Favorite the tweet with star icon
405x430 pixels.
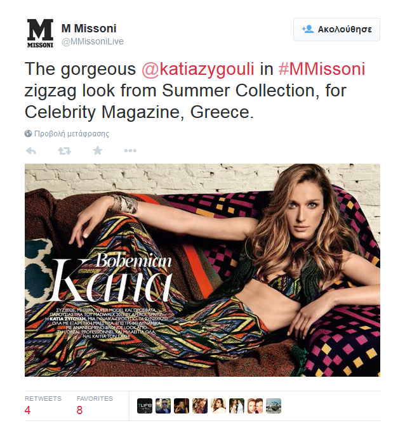click(98, 150)
